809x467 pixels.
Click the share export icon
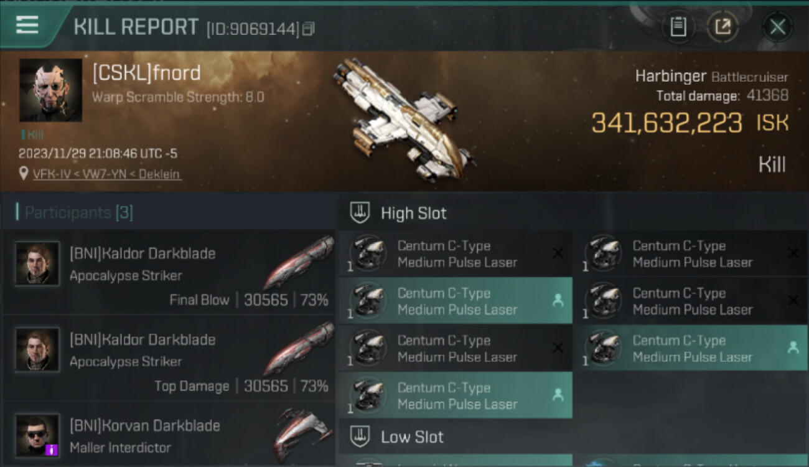722,27
